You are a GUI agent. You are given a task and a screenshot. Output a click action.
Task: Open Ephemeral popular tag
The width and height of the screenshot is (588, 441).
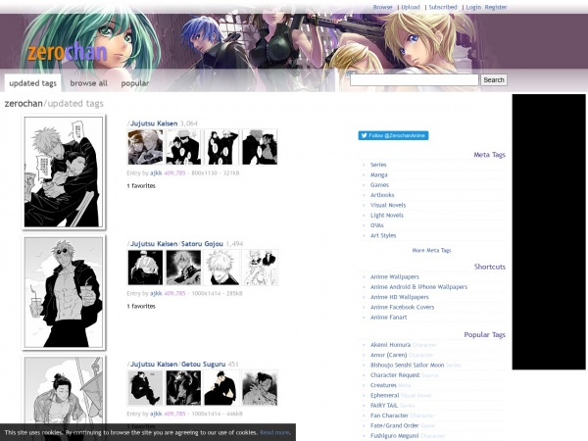coord(384,396)
